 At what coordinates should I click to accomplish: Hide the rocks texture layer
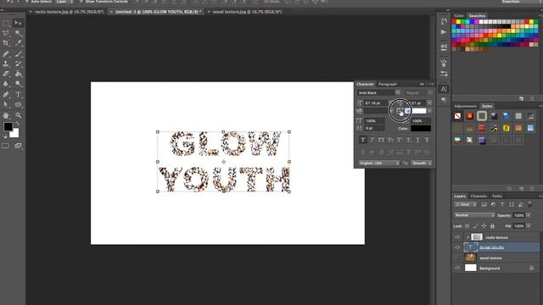[x=457, y=237]
